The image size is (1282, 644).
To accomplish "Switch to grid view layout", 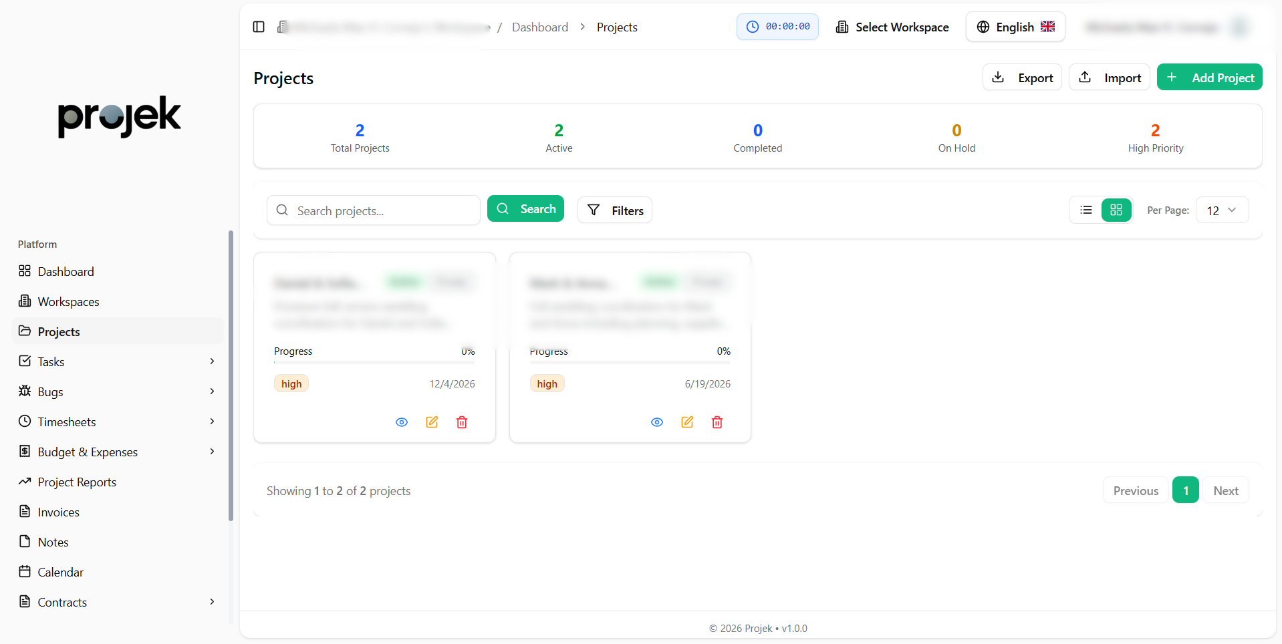I will 1116,210.
